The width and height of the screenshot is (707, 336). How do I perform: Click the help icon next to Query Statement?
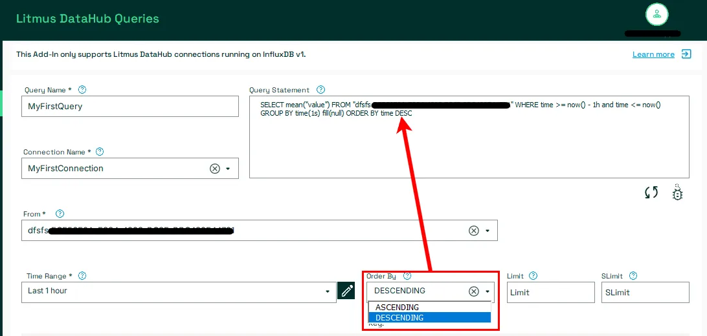pyautogui.click(x=320, y=90)
